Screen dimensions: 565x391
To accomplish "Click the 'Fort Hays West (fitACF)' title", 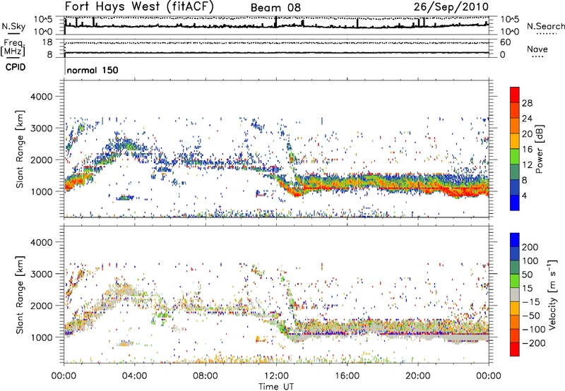I will tap(139, 6).
